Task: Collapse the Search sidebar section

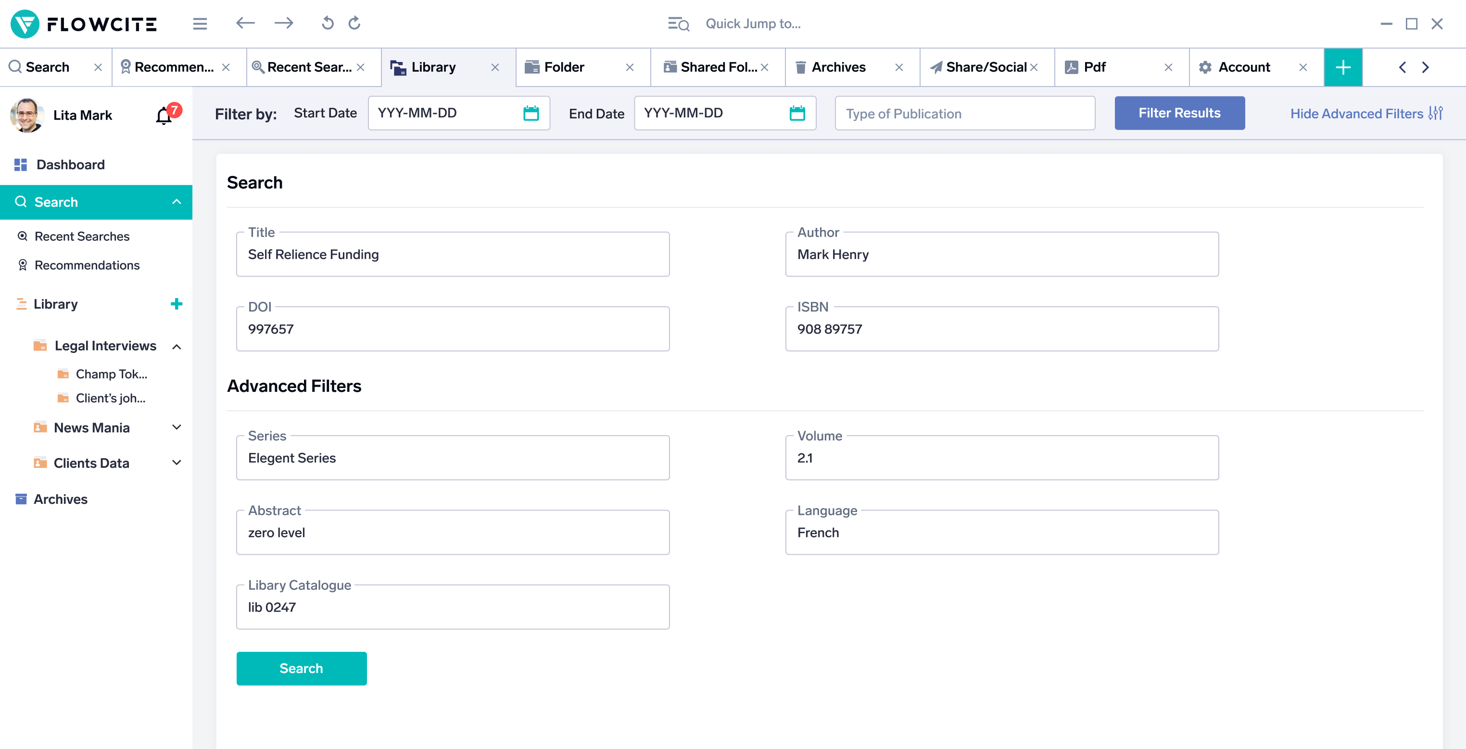Action: coord(177,202)
